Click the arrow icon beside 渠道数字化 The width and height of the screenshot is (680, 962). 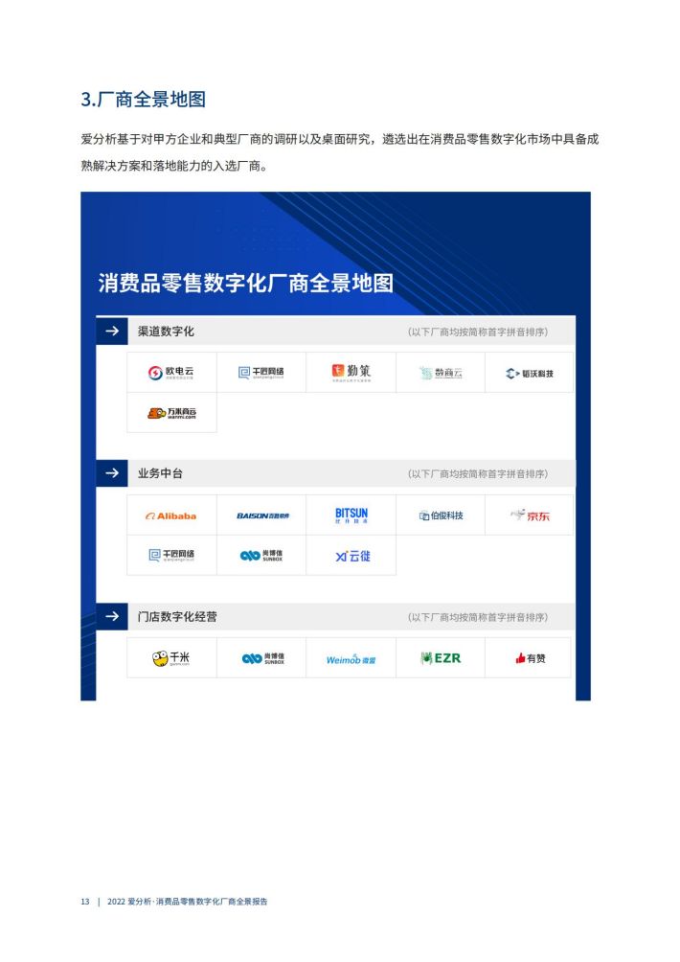click(x=112, y=331)
